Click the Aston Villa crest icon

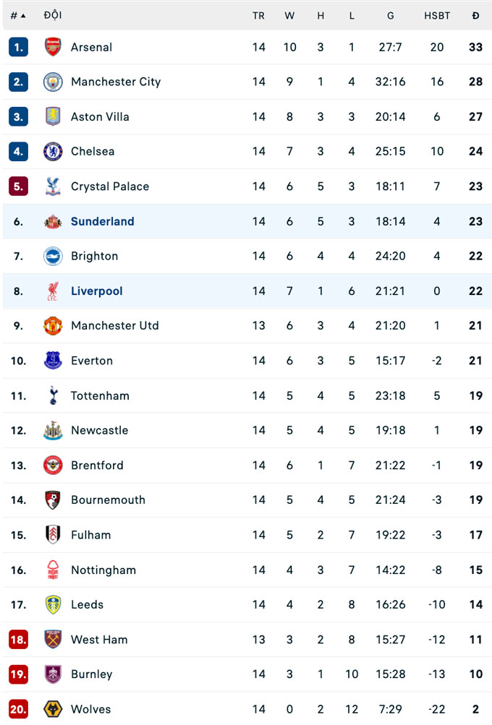pyautogui.click(x=52, y=116)
